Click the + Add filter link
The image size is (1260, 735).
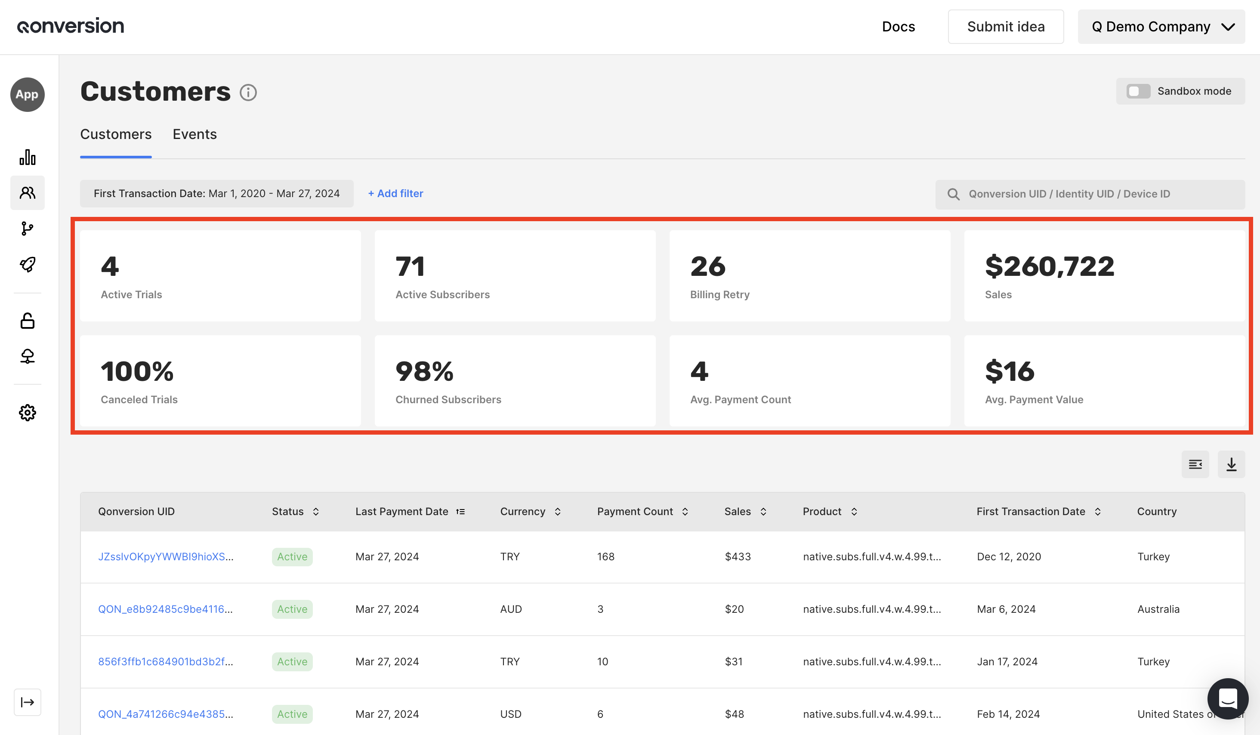tap(395, 194)
